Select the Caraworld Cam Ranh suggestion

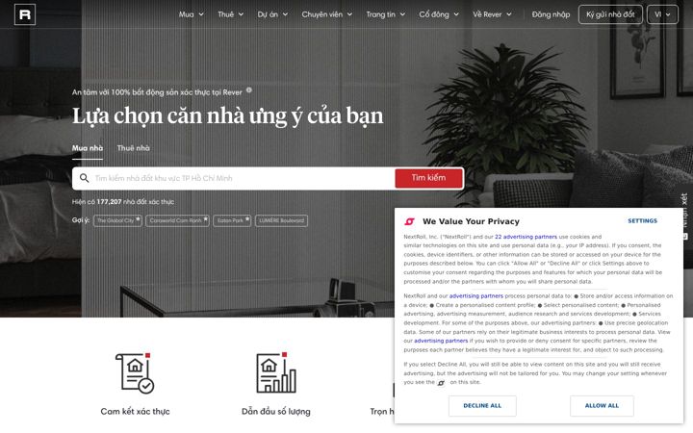tap(178, 220)
